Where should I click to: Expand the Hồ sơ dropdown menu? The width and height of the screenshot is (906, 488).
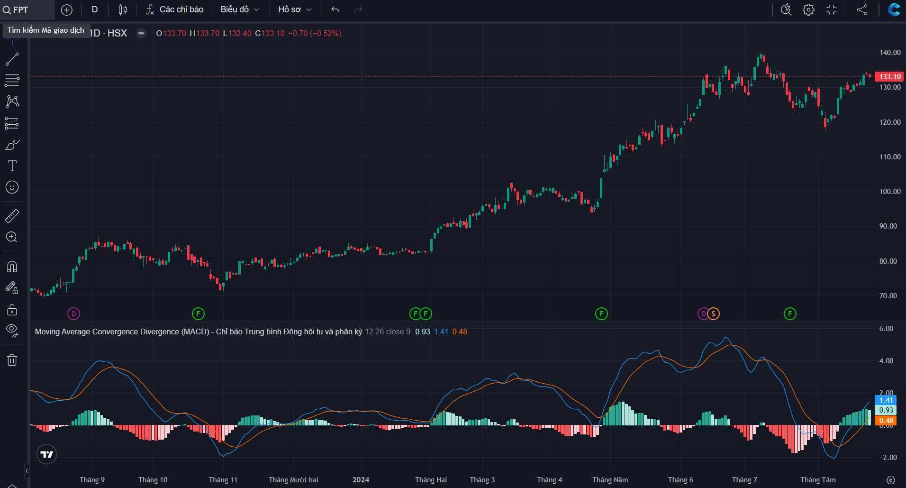[295, 9]
